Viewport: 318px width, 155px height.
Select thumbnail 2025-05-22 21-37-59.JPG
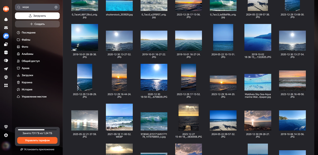(x=84, y=120)
